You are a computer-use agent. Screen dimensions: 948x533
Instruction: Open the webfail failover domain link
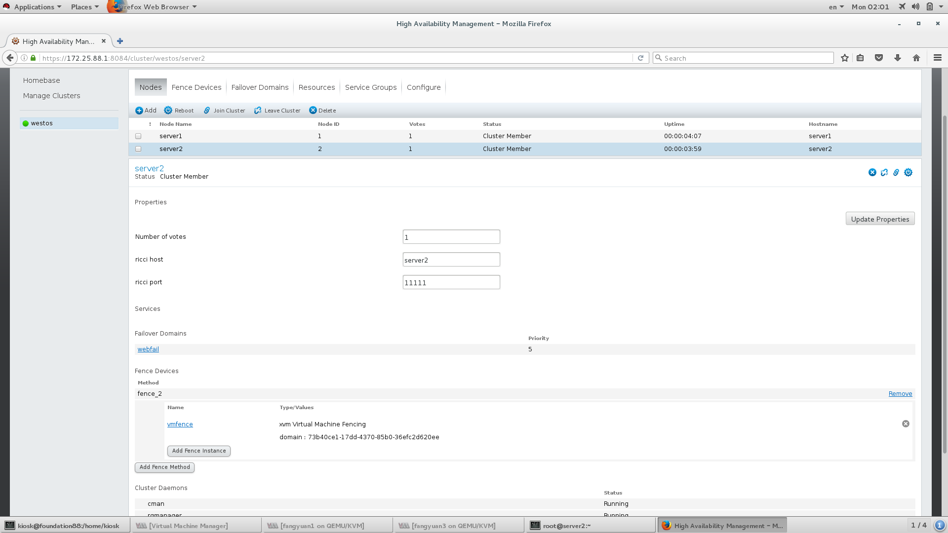point(148,349)
